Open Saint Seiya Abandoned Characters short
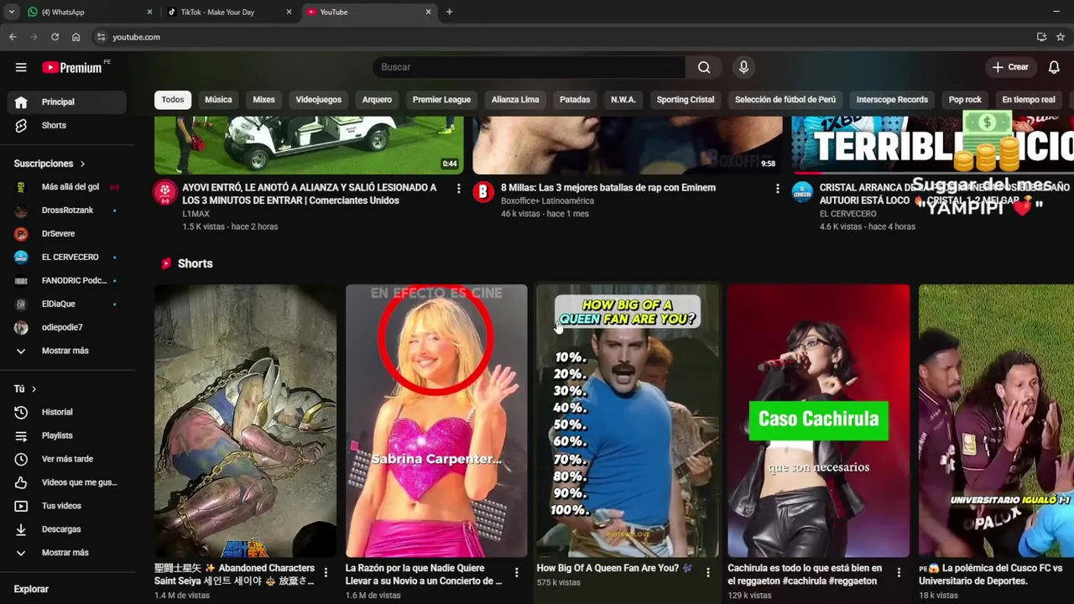Image resolution: width=1074 pixels, height=604 pixels. tap(245, 420)
